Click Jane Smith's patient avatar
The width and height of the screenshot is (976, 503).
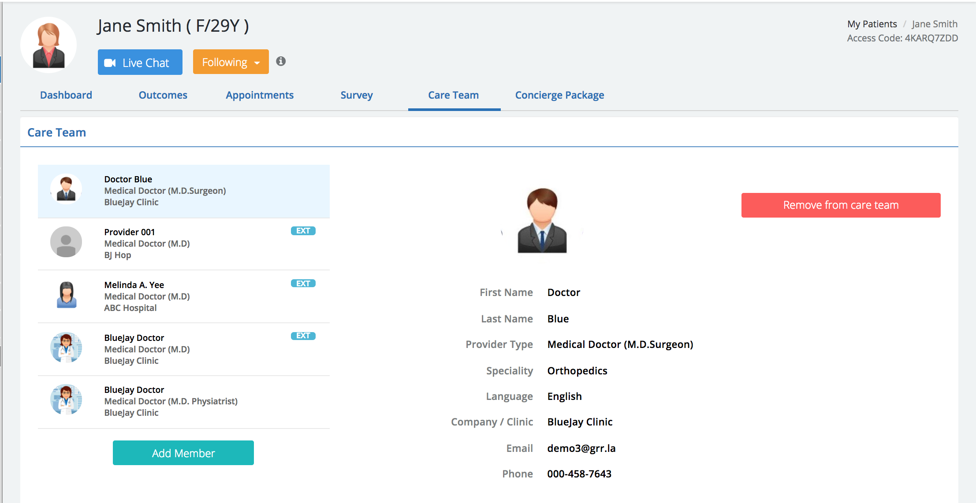(48, 46)
